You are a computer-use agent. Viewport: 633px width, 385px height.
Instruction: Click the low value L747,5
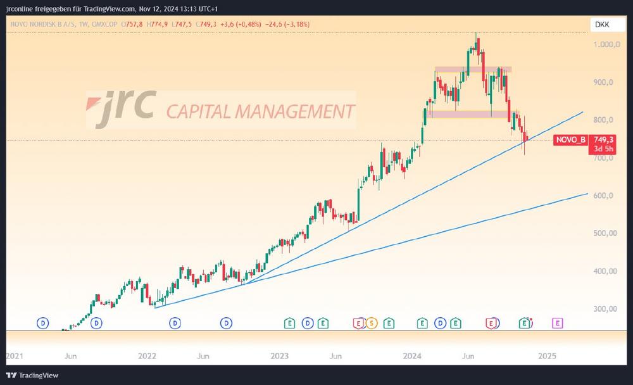point(182,24)
